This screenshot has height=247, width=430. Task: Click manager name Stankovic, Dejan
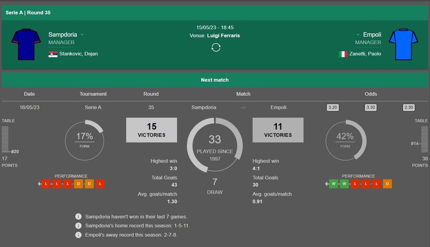click(x=78, y=54)
